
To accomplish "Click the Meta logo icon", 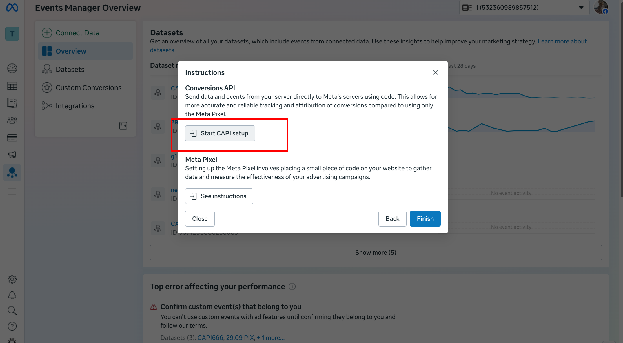I will (12, 8).
